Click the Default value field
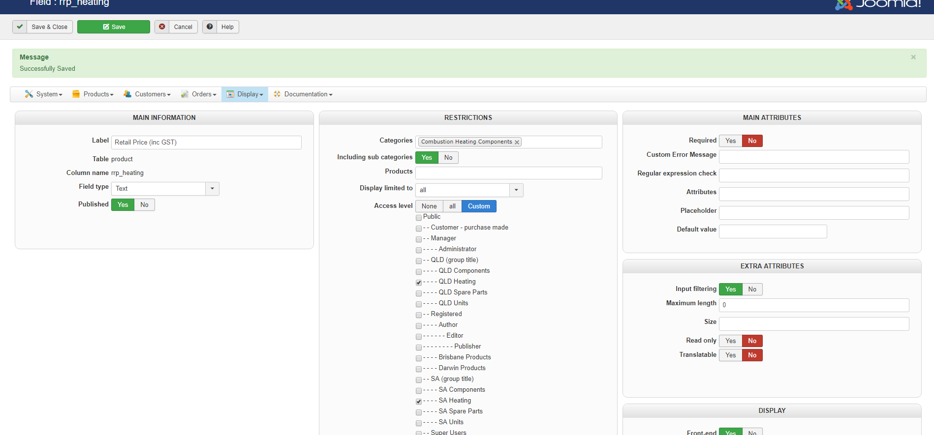934x435 pixels. coord(773,232)
